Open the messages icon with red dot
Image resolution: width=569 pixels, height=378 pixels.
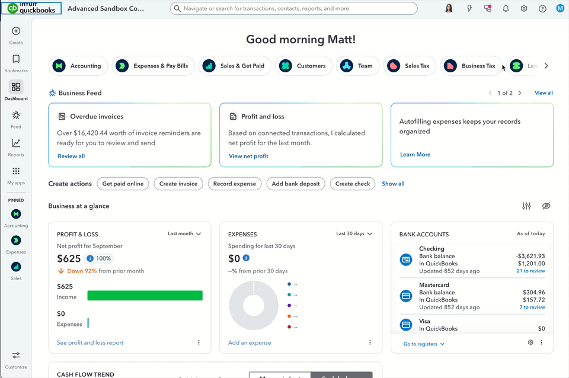tap(488, 8)
